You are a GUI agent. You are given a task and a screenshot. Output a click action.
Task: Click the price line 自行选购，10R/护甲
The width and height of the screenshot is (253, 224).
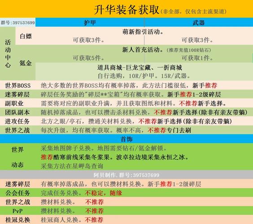(126, 76)
